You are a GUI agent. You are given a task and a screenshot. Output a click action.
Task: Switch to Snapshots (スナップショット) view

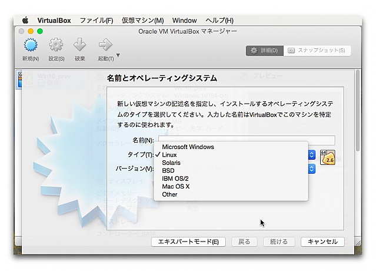coord(318,51)
